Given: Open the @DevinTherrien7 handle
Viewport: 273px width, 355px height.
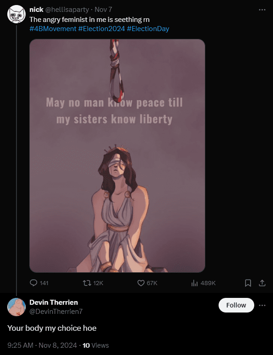Looking at the screenshot, I should tap(56, 312).
